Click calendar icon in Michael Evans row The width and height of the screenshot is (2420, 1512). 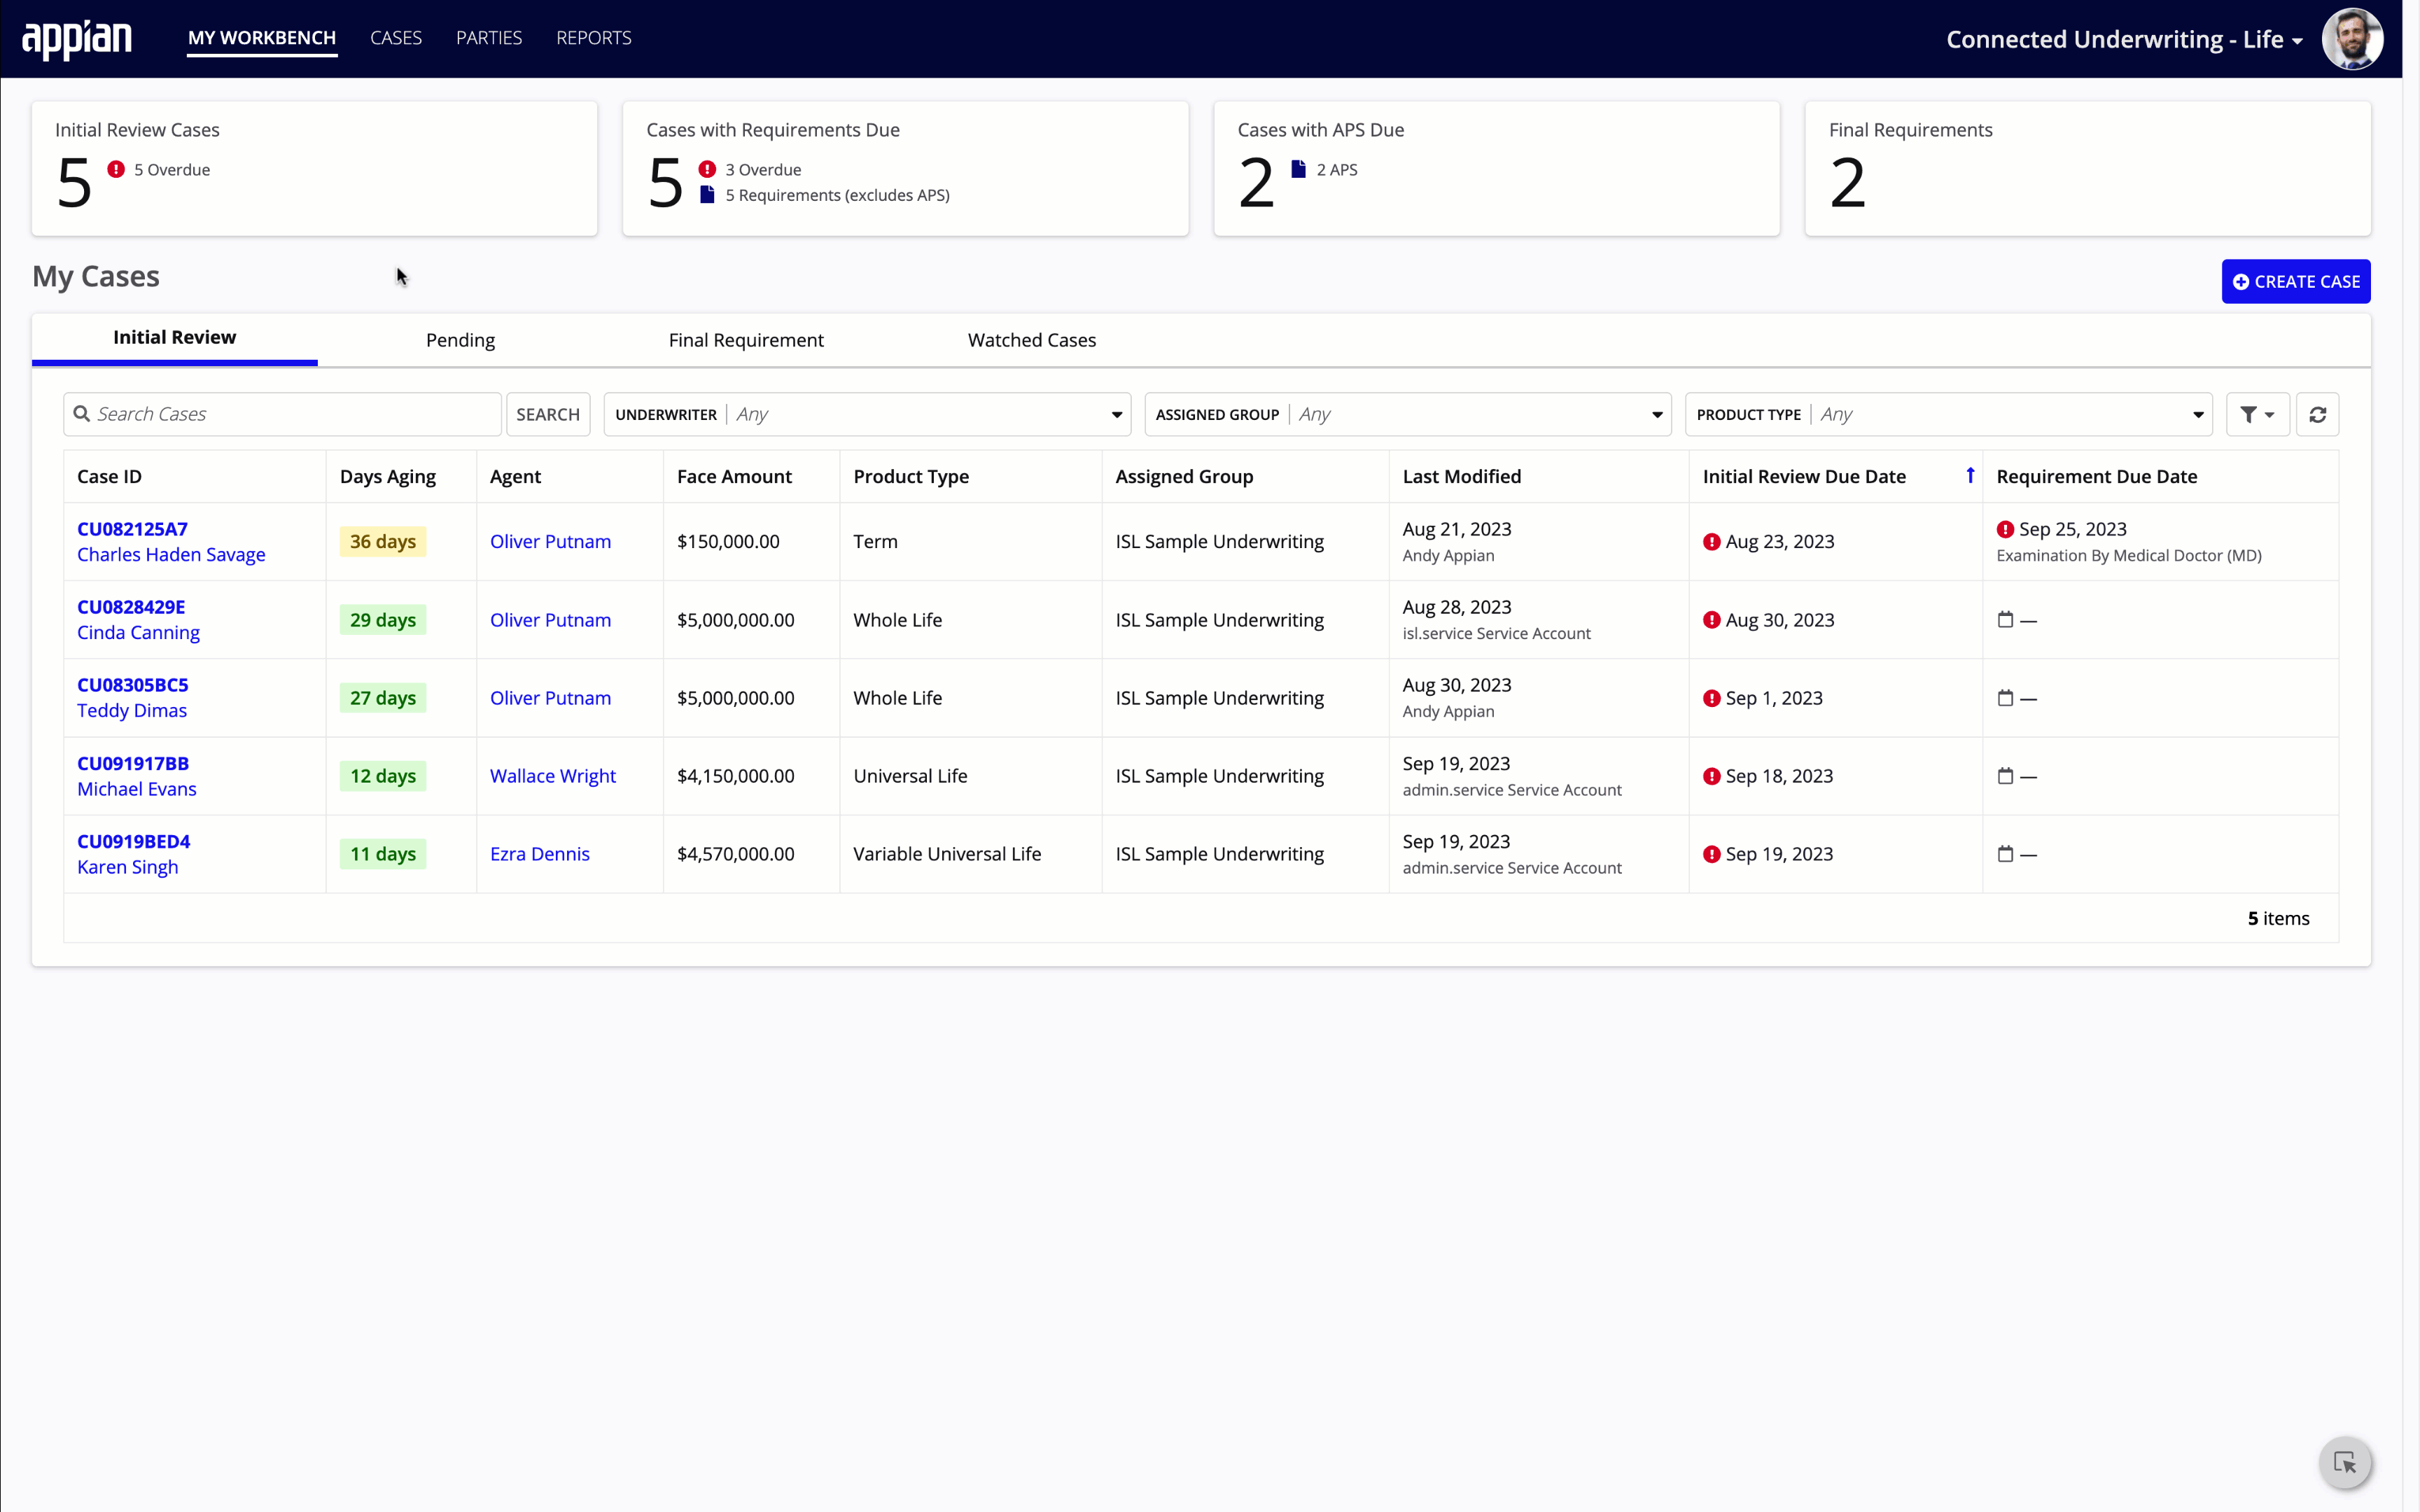click(x=2005, y=776)
